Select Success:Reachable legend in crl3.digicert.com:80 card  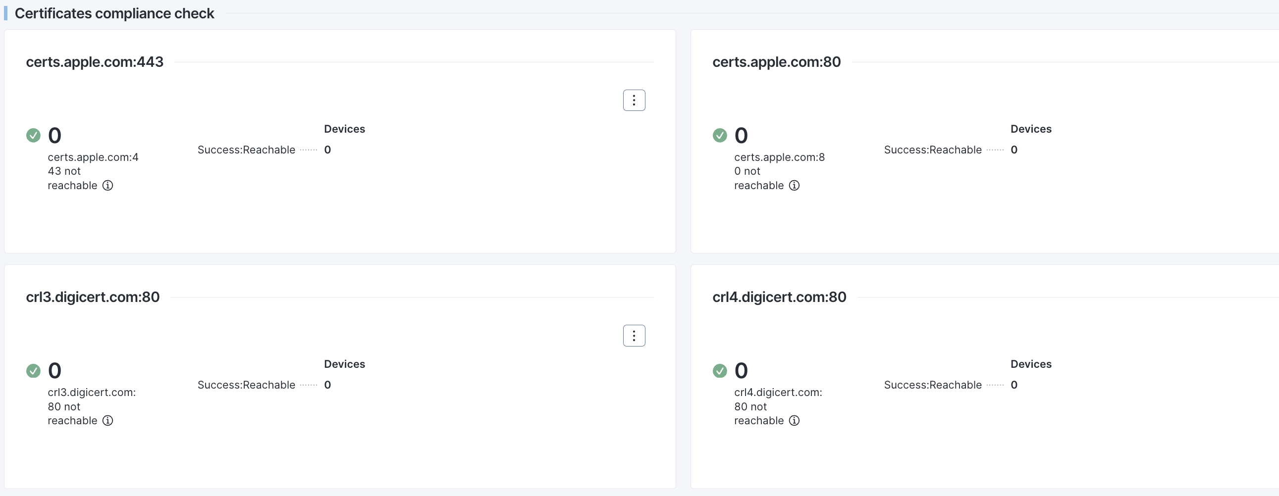click(x=246, y=385)
